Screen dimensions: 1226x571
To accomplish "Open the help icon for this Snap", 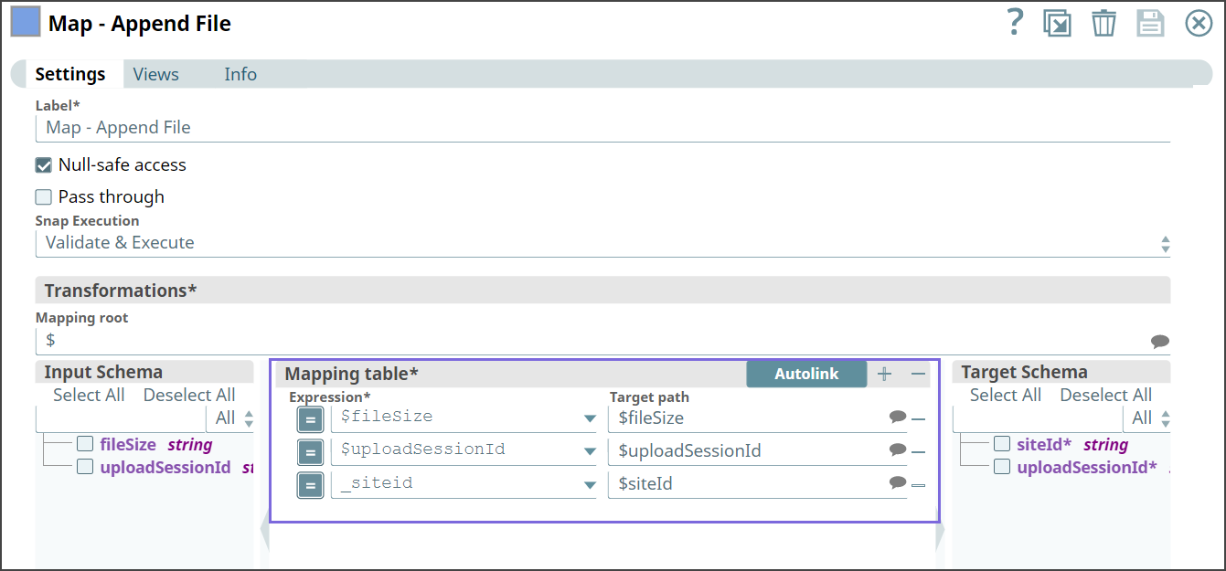I will [1015, 23].
